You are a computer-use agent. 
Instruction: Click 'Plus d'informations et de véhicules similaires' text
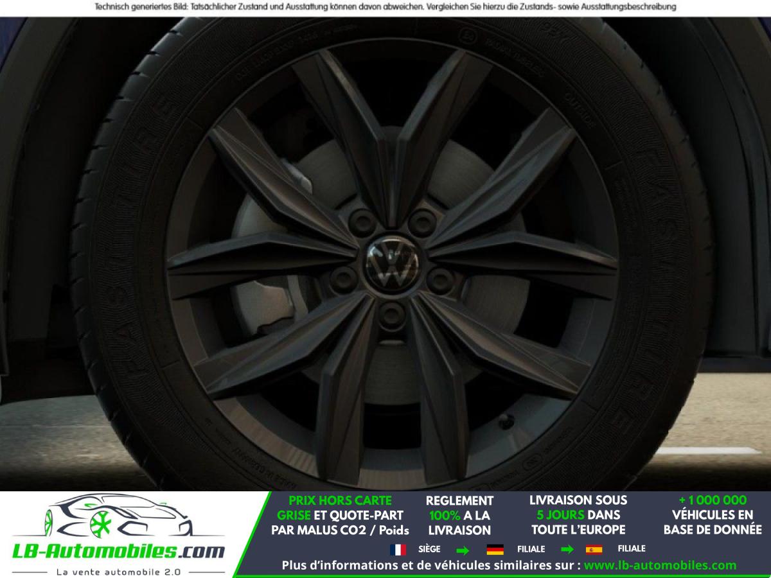pyautogui.click(x=431, y=565)
